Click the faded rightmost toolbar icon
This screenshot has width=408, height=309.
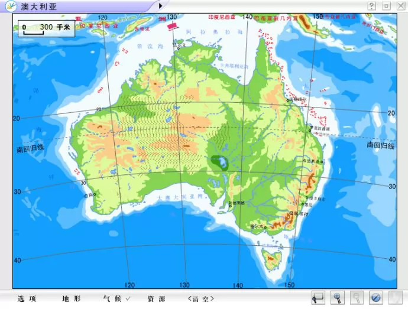[395, 298]
